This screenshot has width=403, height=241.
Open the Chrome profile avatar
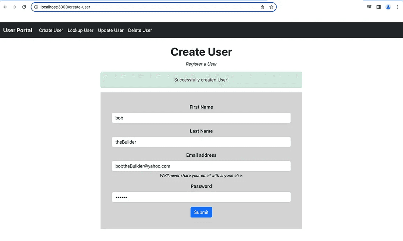(388, 7)
